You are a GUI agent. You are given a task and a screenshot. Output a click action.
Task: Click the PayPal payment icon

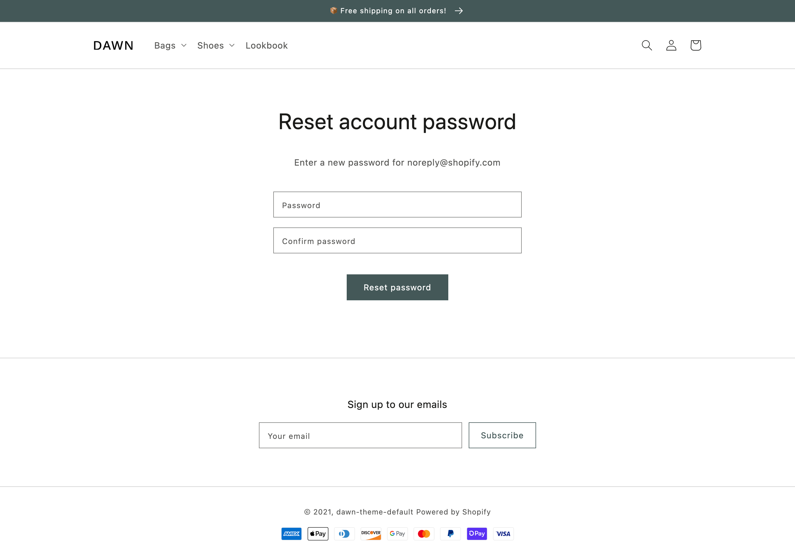[x=450, y=534]
